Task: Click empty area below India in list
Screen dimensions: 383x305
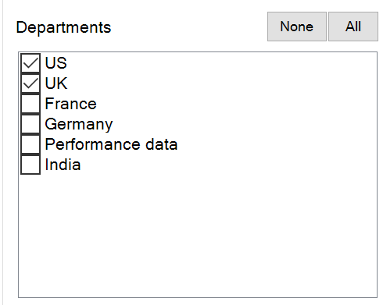Action: pyautogui.click(x=198, y=234)
